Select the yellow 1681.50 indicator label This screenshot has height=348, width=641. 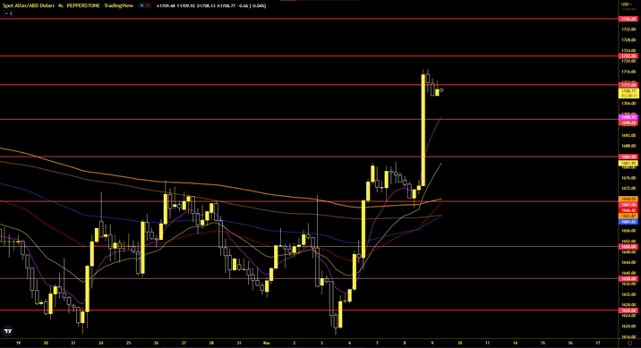[x=628, y=163]
